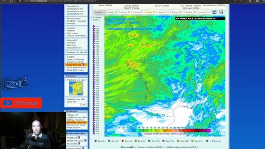Focus the Votre ville input field
The image size is (265, 149).
74,105
